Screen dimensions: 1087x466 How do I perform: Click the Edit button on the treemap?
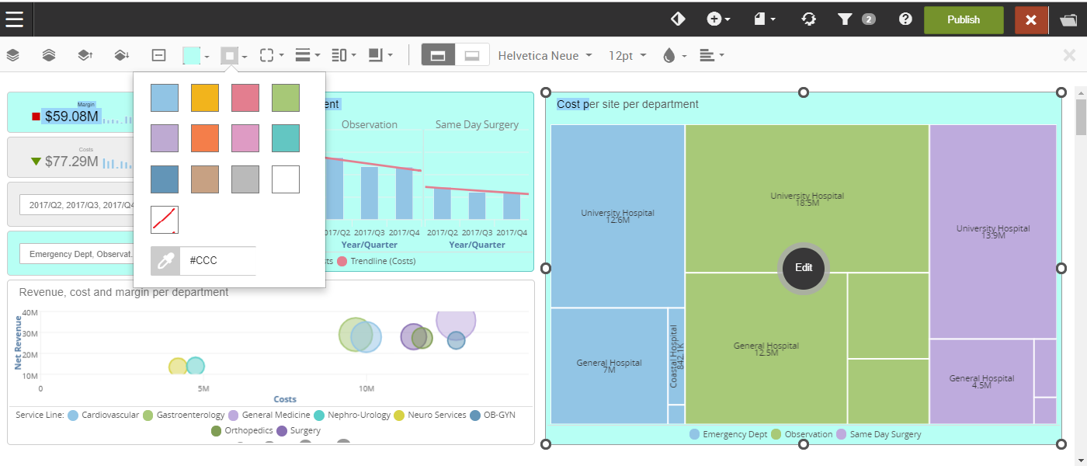pyautogui.click(x=804, y=267)
